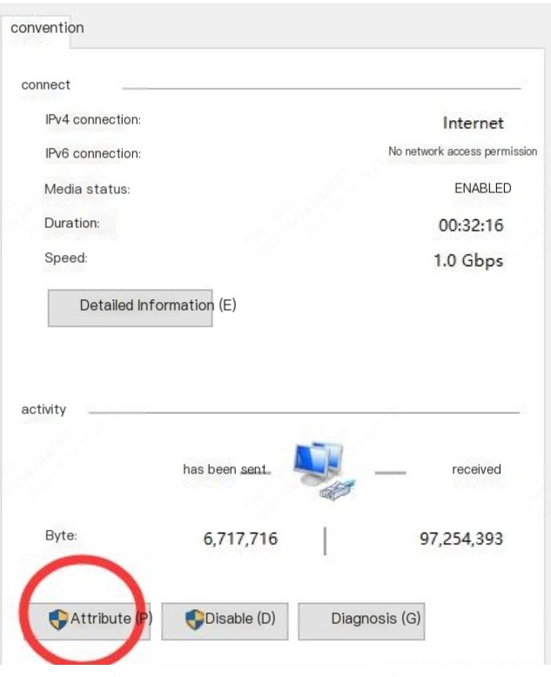Select the IPv6 connection label
Viewport: 551px width, 677px height.
pyautogui.click(x=92, y=153)
